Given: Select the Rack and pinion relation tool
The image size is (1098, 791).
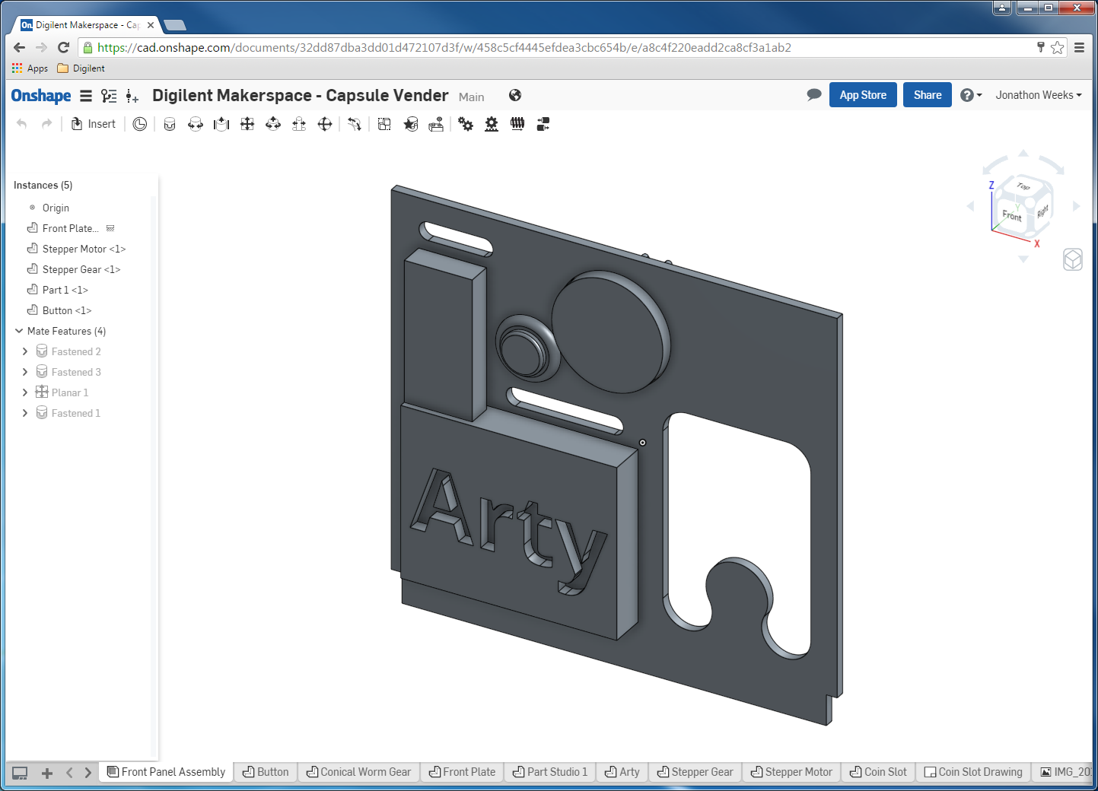Looking at the screenshot, I should click(492, 124).
